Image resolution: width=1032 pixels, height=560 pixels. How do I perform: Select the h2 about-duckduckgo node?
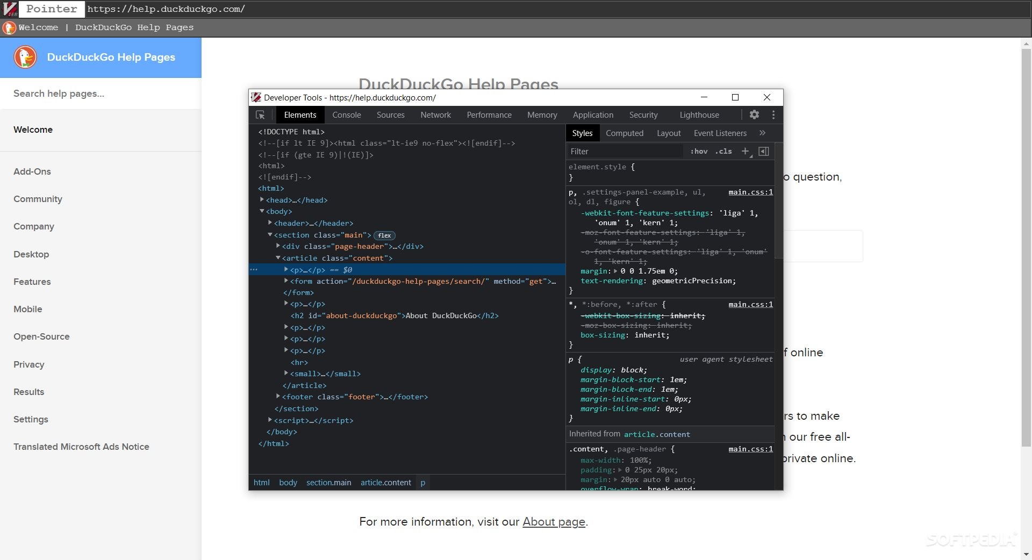click(x=395, y=315)
